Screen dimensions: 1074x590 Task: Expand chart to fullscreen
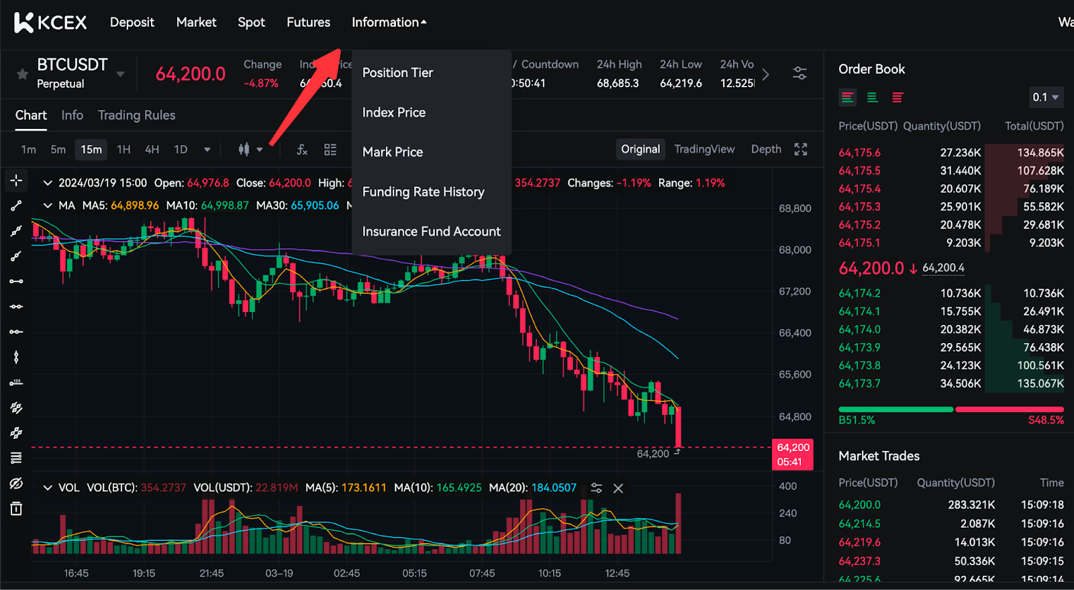click(801, 149)
